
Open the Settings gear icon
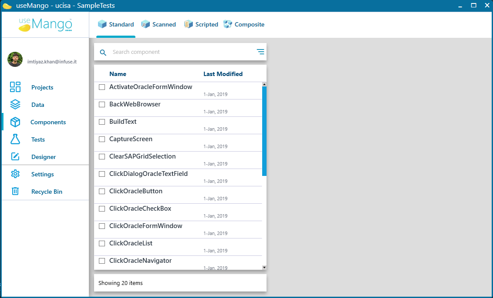click(15, 174)
